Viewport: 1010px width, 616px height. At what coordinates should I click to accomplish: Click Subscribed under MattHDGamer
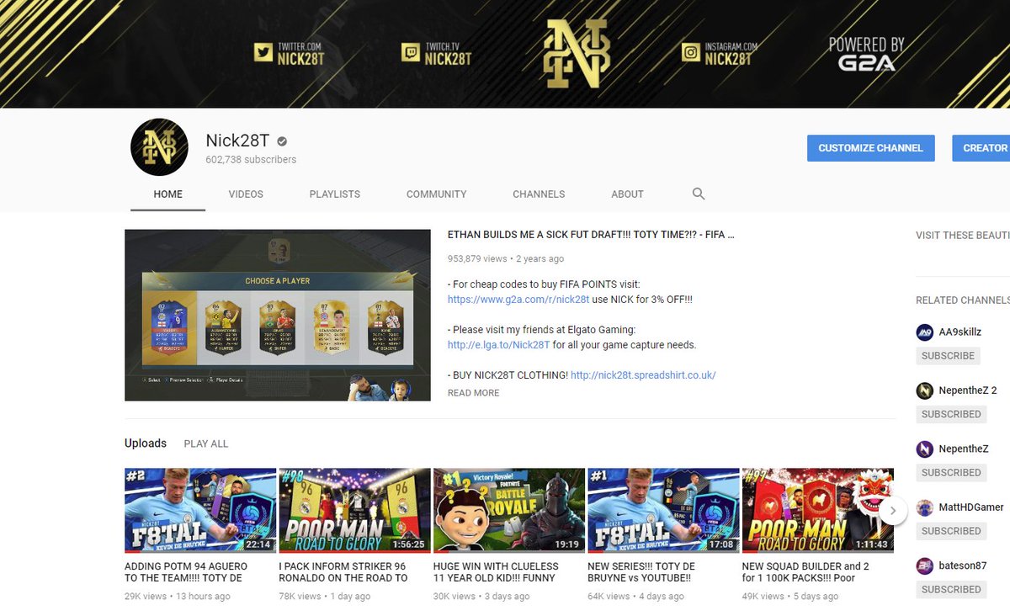coord(951,531)
